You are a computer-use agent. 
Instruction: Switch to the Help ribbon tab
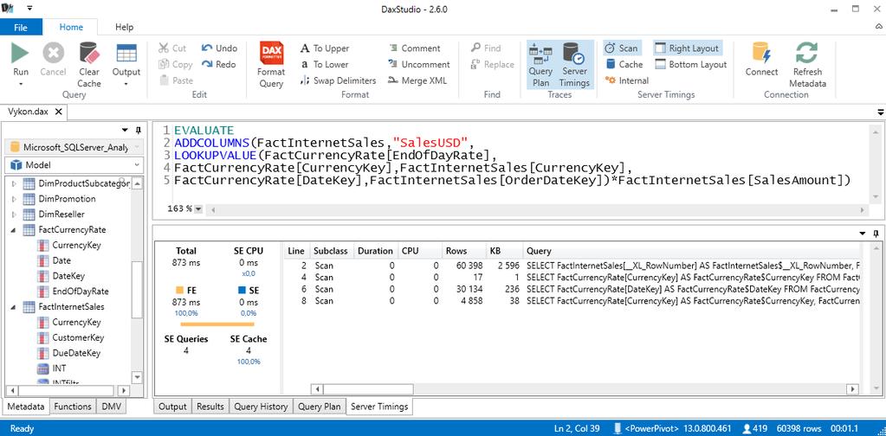coord(124,27)
